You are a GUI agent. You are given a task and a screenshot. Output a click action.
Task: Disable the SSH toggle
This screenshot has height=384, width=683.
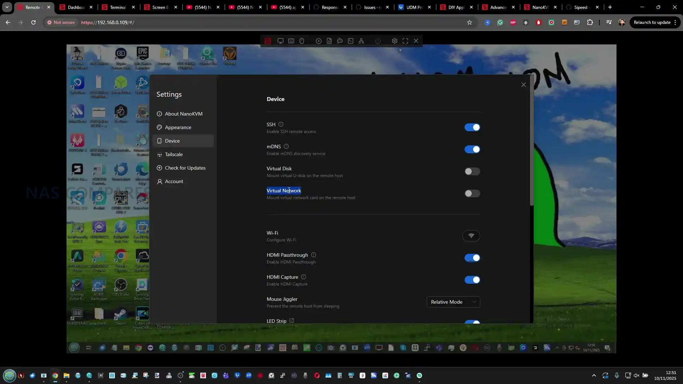472,127
